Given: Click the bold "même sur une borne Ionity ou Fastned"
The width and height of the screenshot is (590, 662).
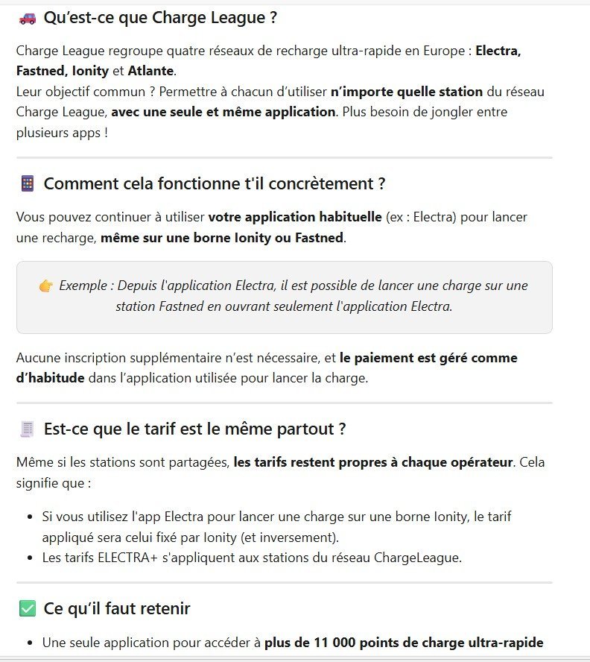Looking at the screenshot, I should click(222, 238).
